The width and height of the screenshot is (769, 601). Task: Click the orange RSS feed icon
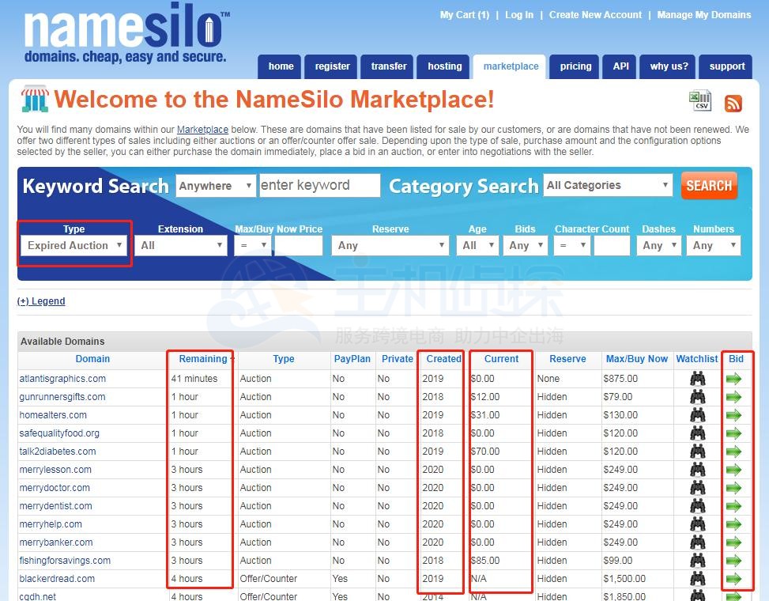(733, 103)
